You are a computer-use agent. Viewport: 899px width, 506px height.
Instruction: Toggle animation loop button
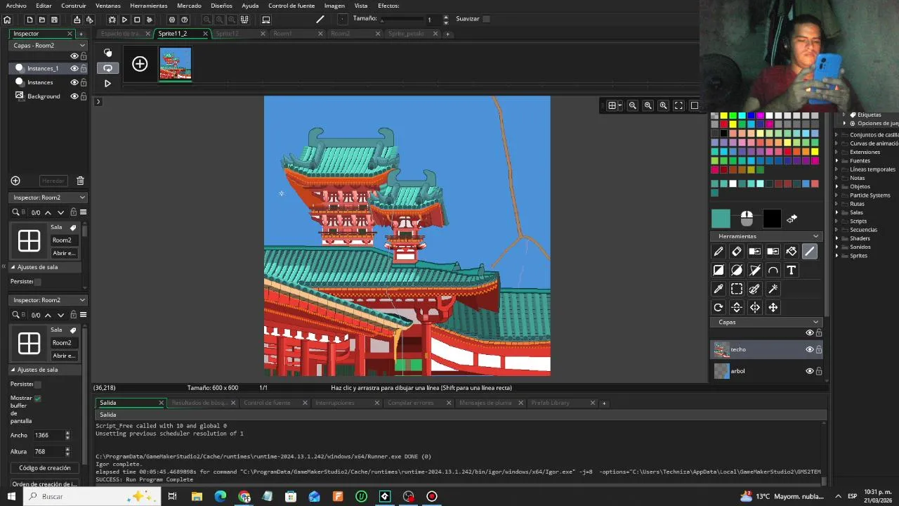pos(107,68)
